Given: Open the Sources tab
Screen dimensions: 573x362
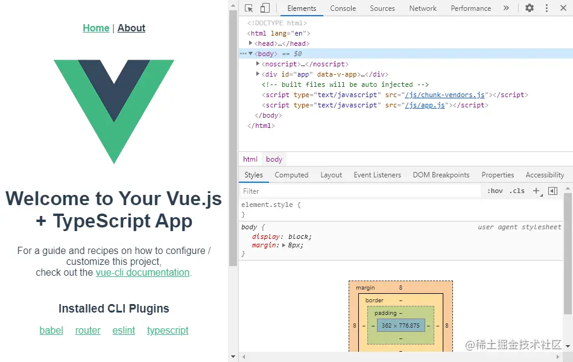Looking at the screenshot, I should tap(382, 8).
